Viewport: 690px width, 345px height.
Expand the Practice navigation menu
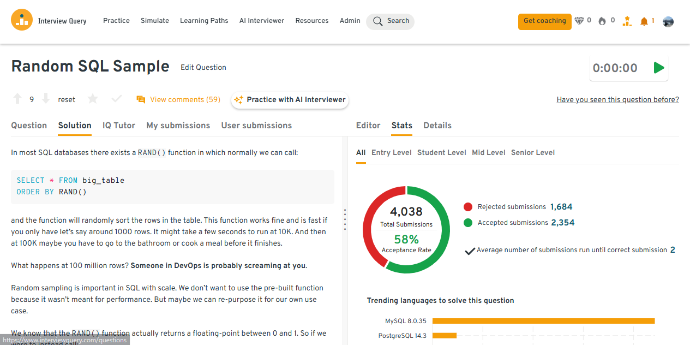116,21
